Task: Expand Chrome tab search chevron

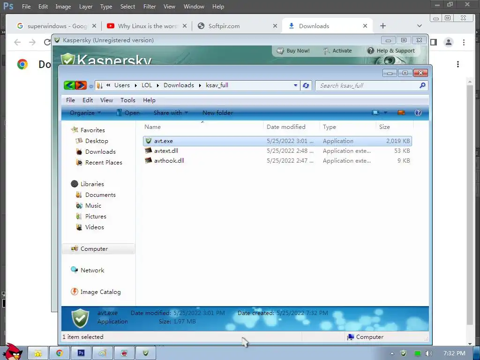Action: tap(420, 26)
